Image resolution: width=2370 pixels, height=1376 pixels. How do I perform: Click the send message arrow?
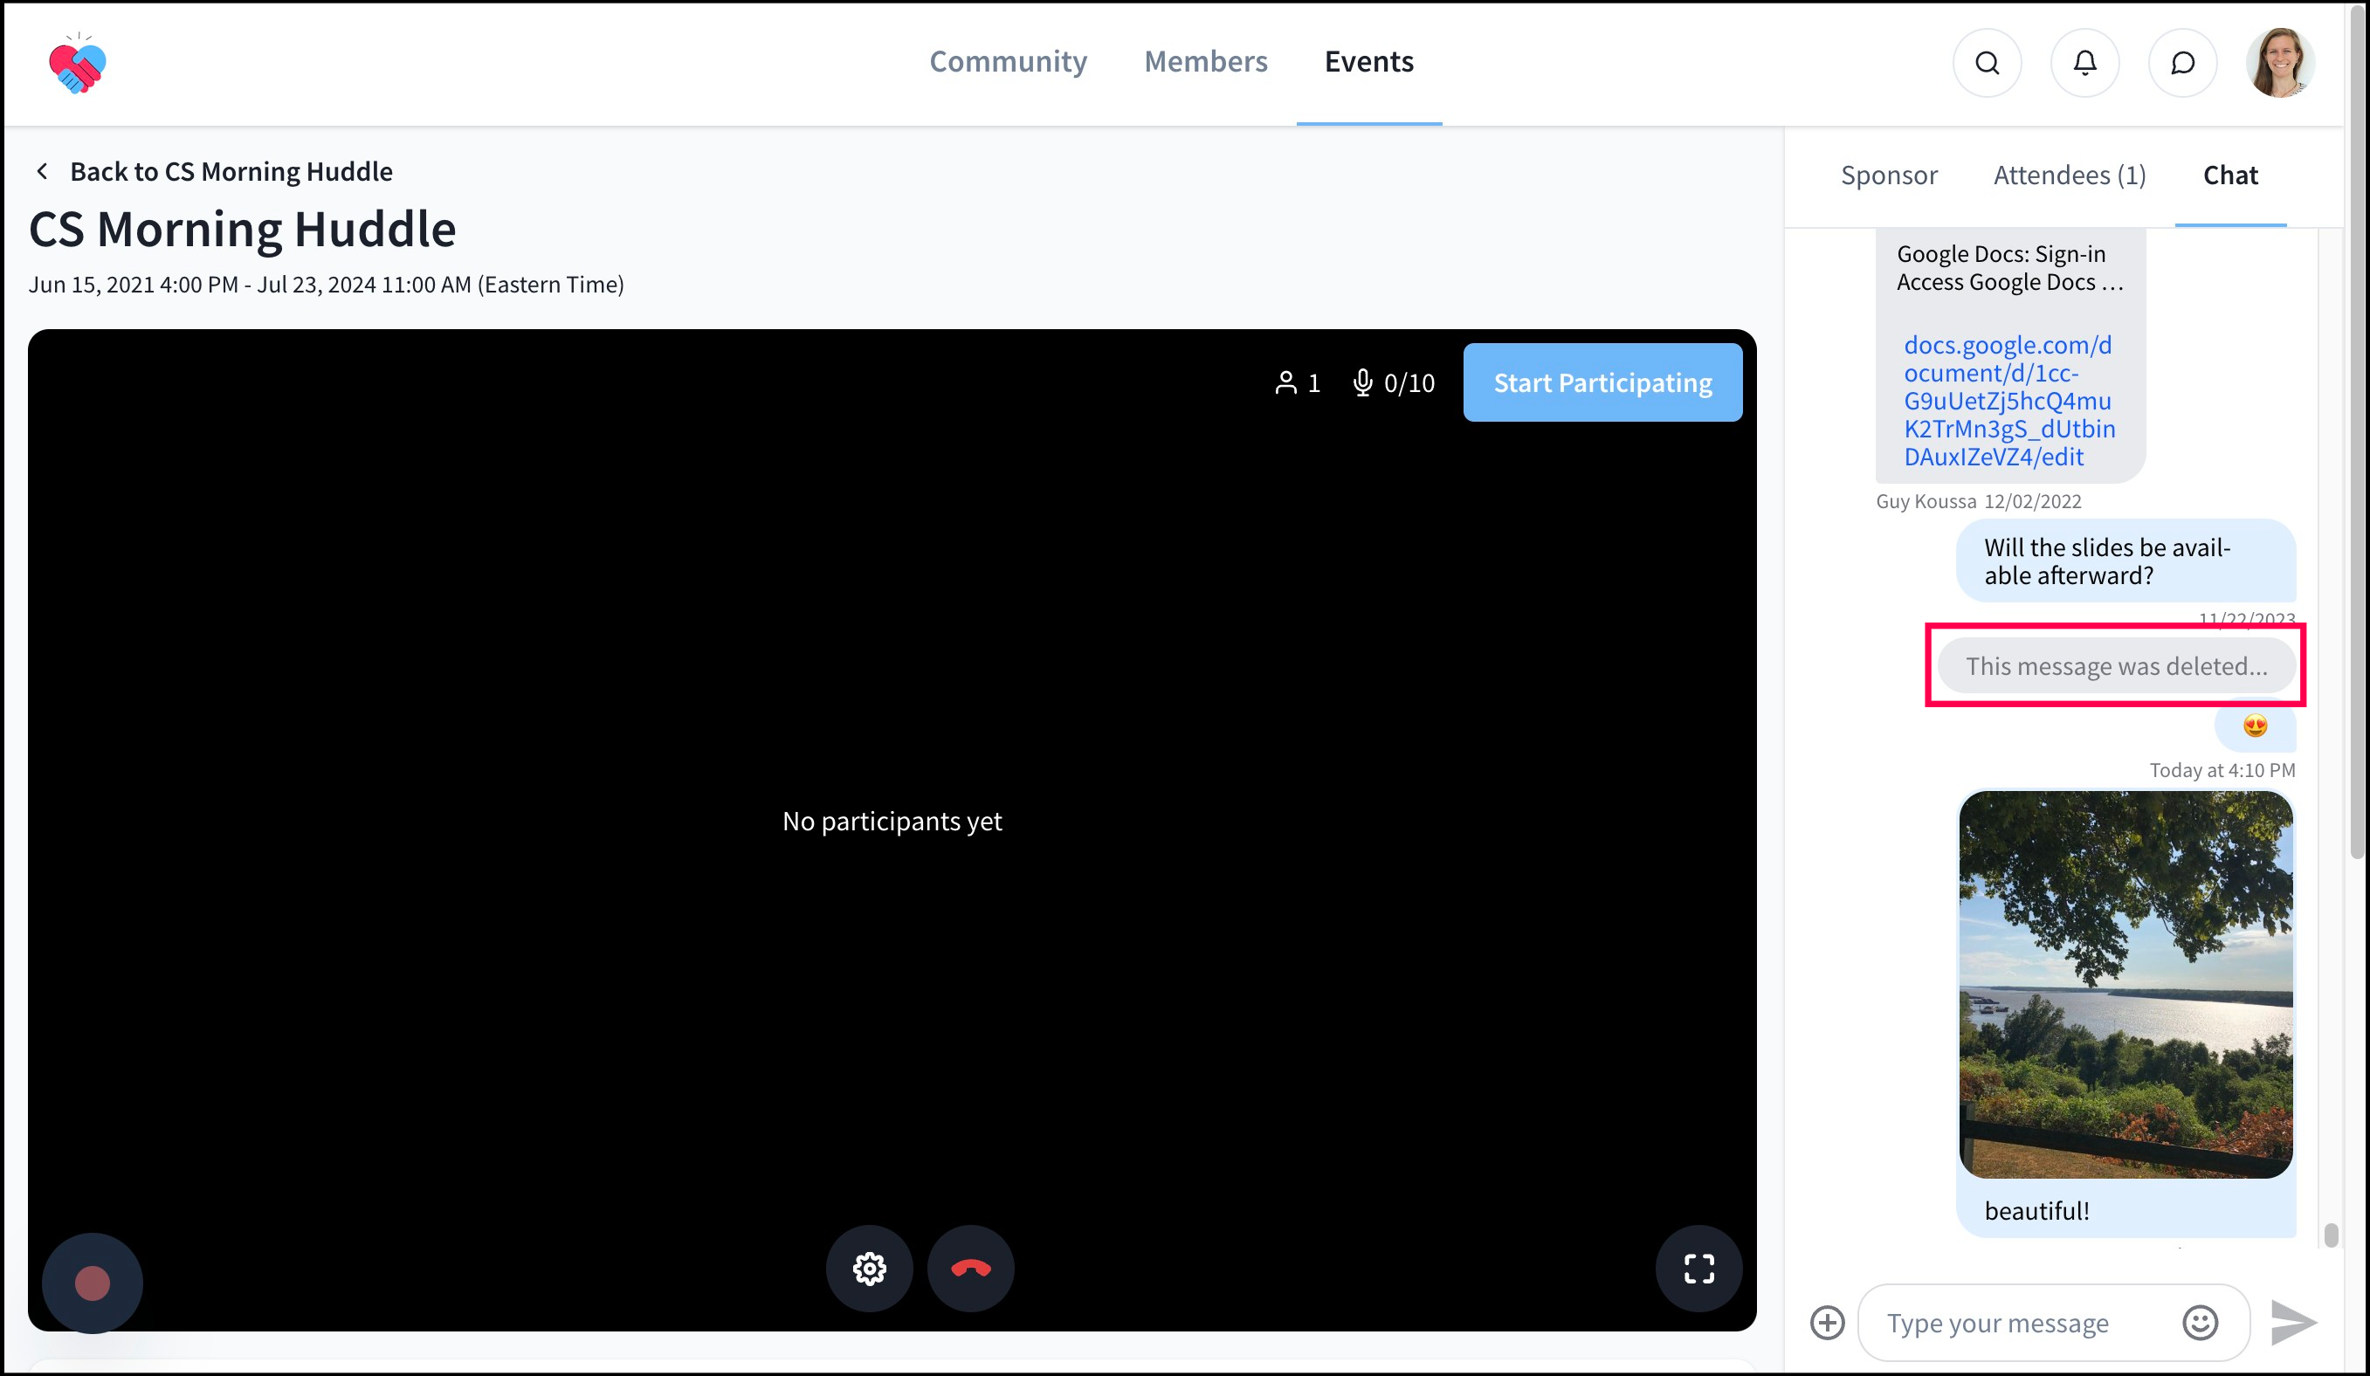coord(2293,1323)
